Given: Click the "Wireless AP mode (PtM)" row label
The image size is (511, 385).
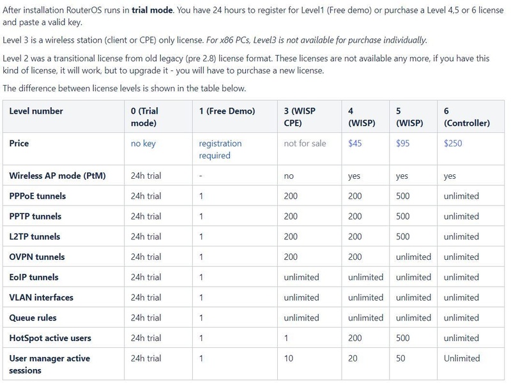Looking at the screenshot, I should coord(57,176).
